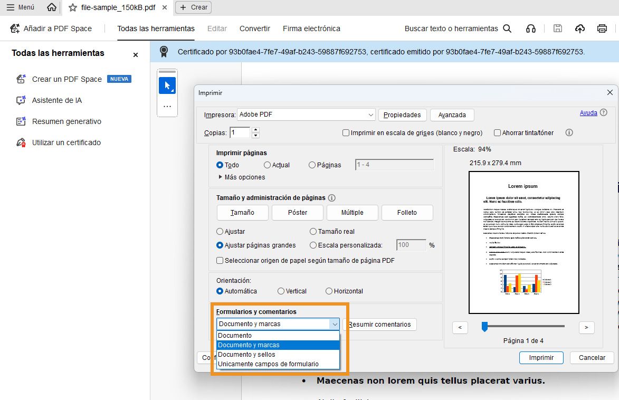
Task: Switch to Todas las herramientas tab
Action: tap(156, 28)
